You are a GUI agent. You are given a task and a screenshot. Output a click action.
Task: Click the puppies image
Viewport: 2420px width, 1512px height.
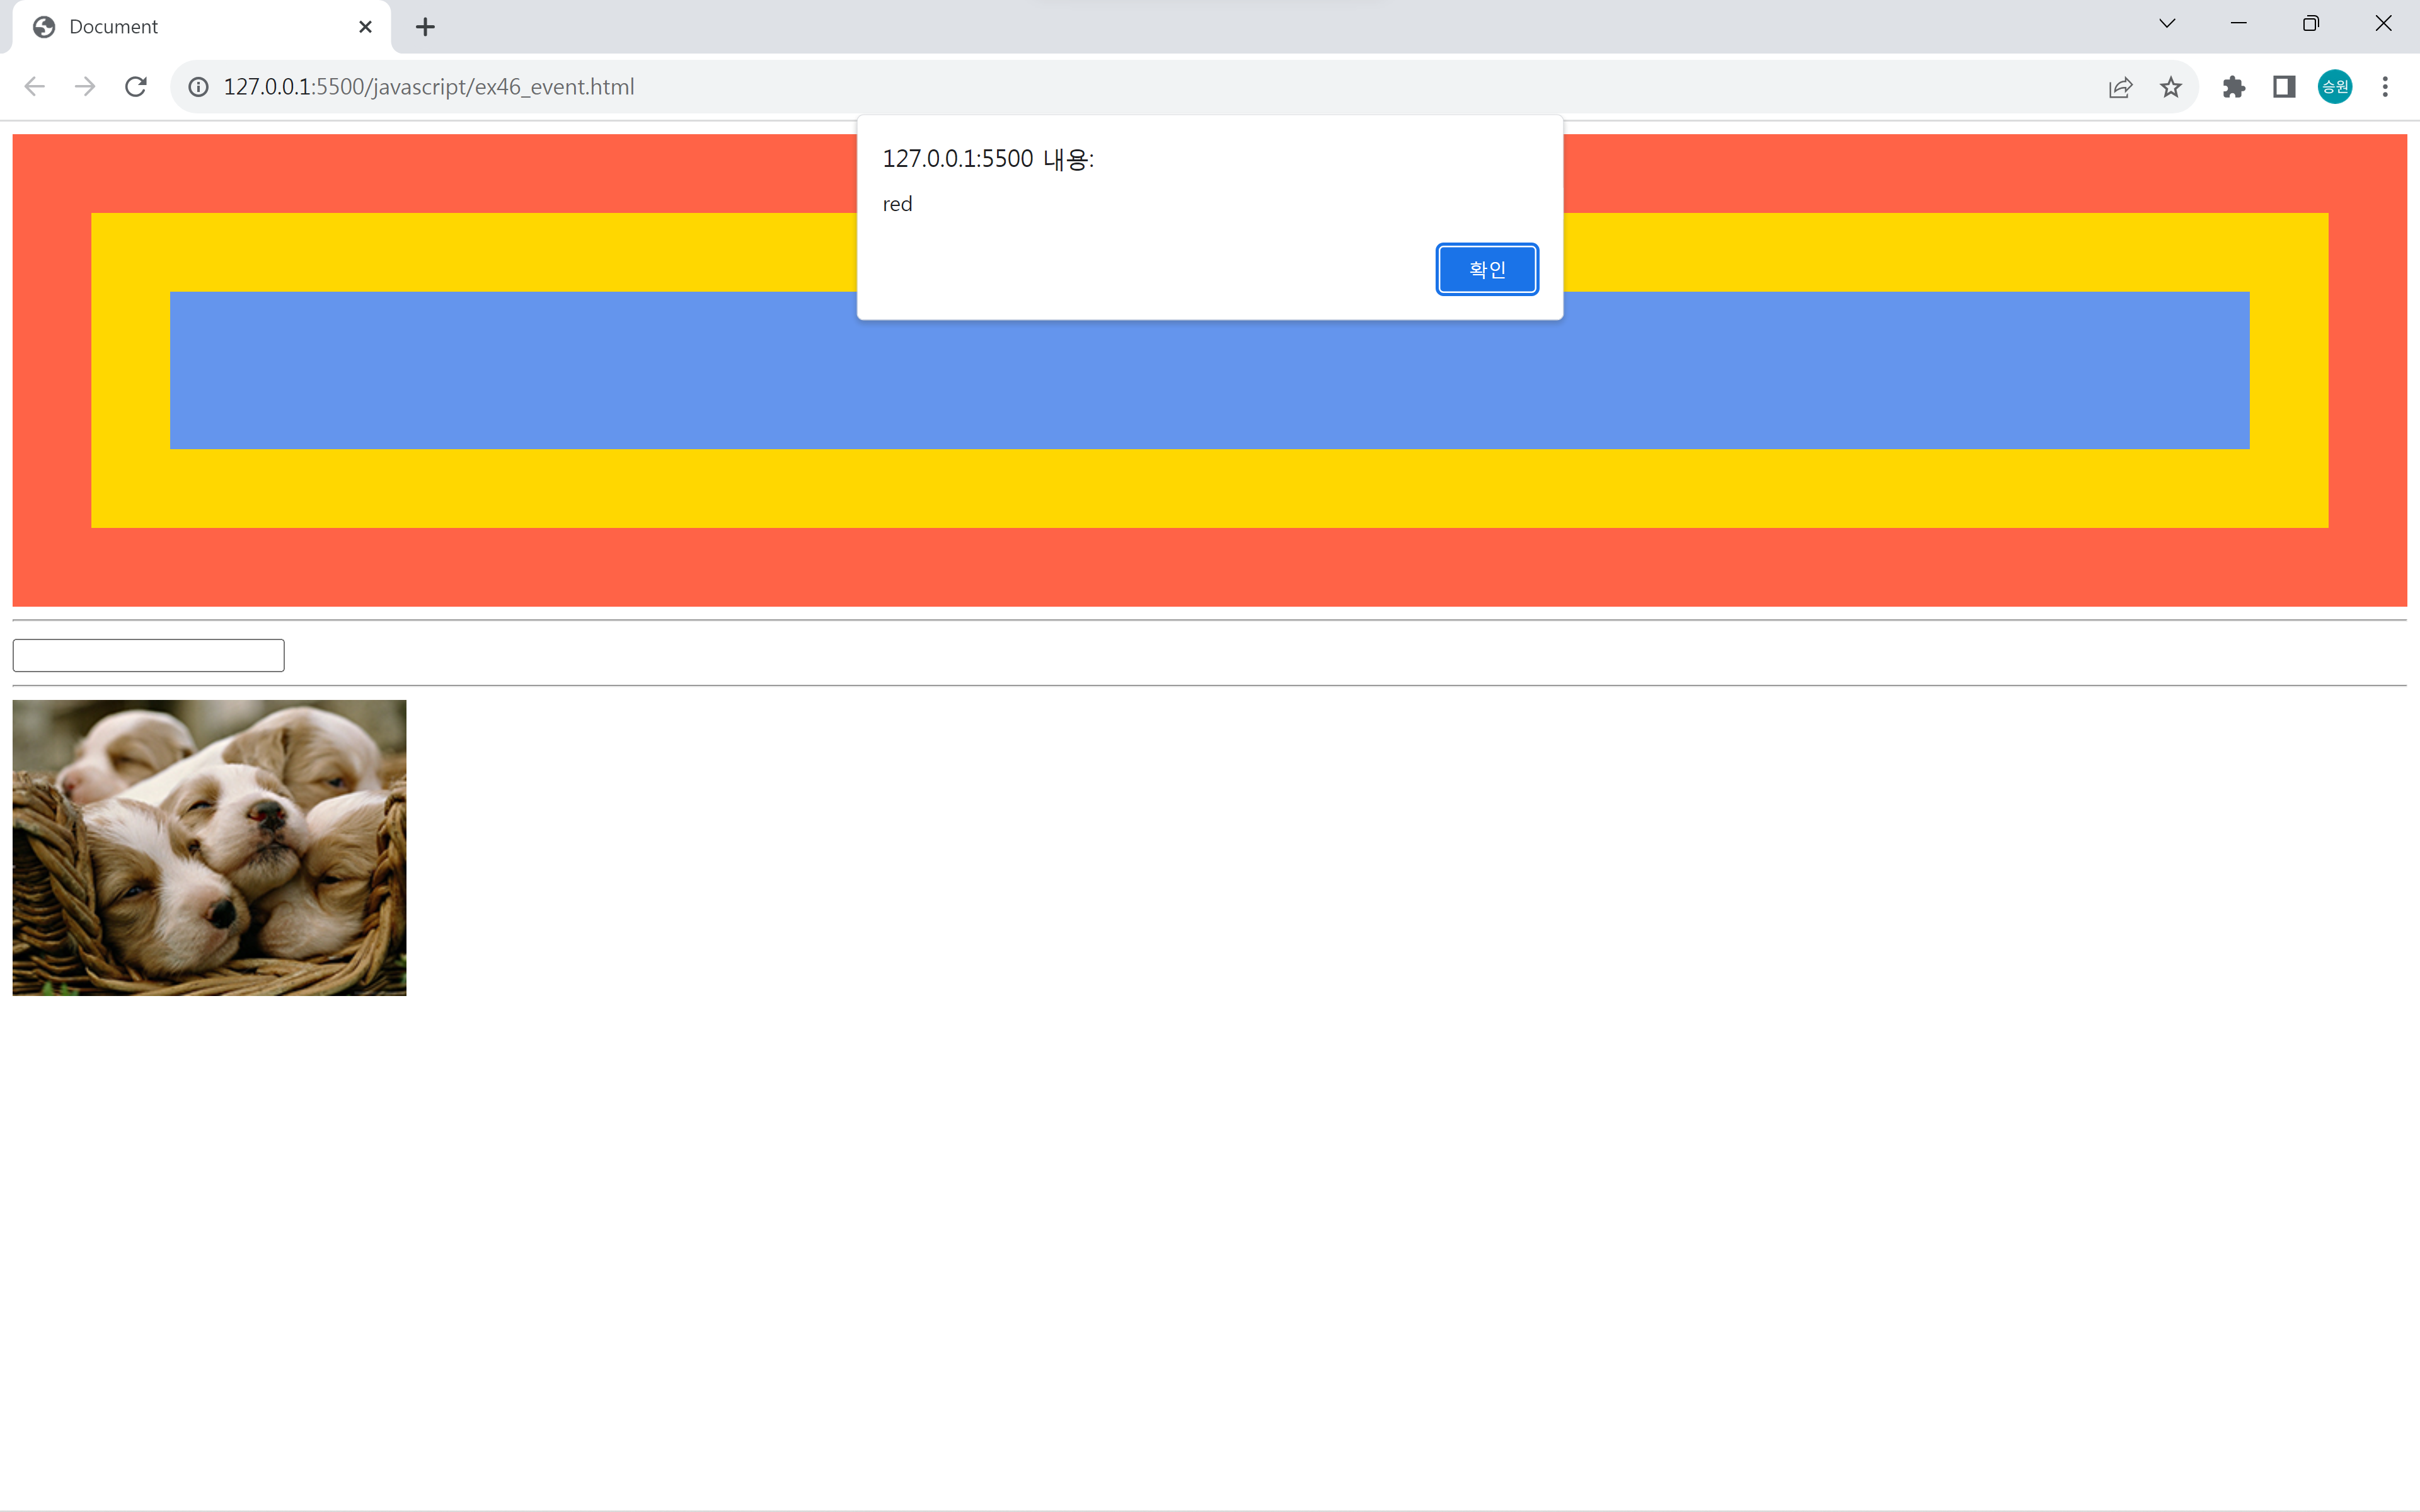pos(209,847)
